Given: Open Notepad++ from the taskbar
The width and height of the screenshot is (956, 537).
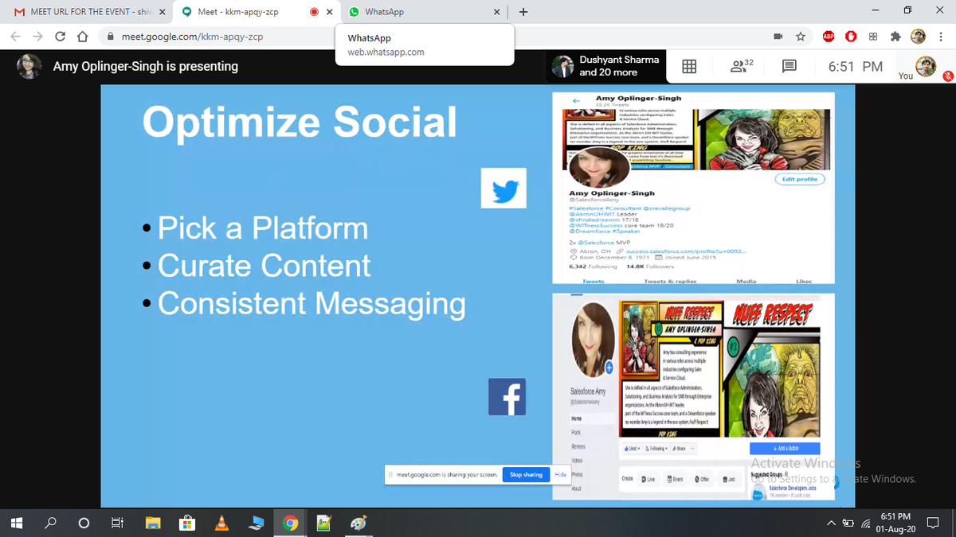Looking at the screenshot, I should (324, 523).
